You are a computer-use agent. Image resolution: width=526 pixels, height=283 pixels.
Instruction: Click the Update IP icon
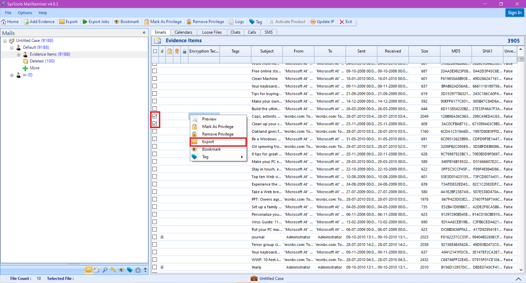[322, 22]
